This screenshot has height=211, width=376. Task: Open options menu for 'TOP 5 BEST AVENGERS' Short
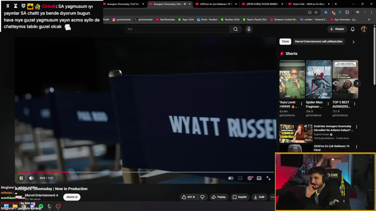pyautogui.click(x=355, y=104)
